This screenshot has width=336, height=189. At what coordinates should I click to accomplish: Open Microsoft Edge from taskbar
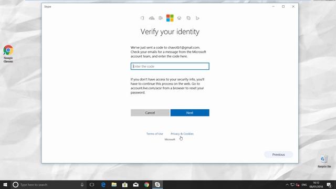point(103,184)
